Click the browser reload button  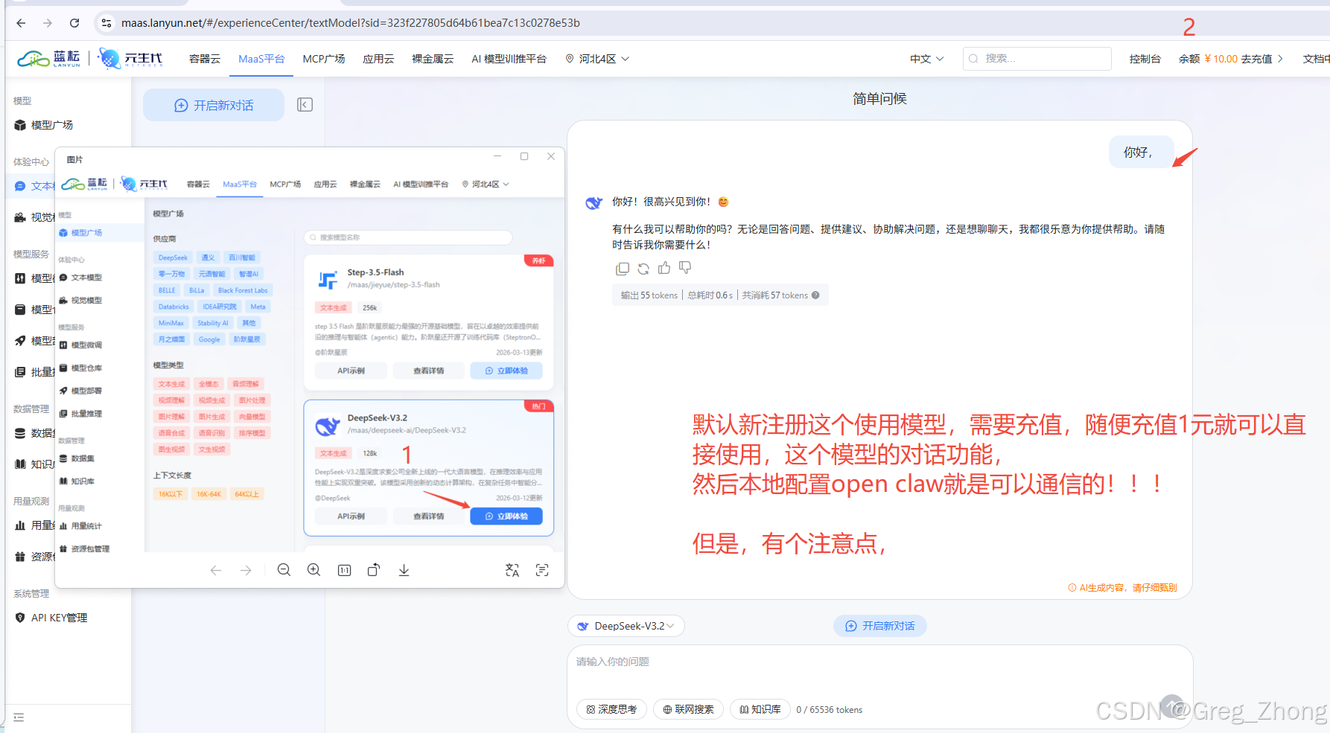(x=74, y=23)
